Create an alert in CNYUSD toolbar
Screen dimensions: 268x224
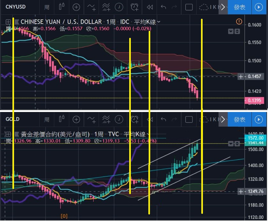pos(135,7)
